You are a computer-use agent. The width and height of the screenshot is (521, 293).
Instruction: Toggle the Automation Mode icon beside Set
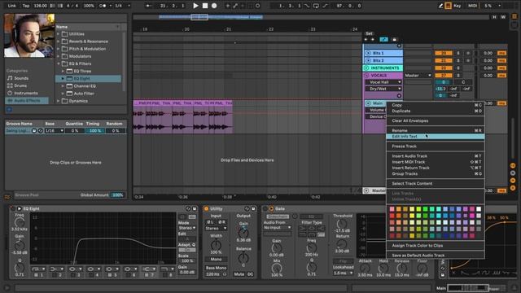point(383,40)
